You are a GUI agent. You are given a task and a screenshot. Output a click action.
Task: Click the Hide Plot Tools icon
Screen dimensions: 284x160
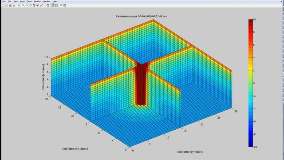[61, 5]
